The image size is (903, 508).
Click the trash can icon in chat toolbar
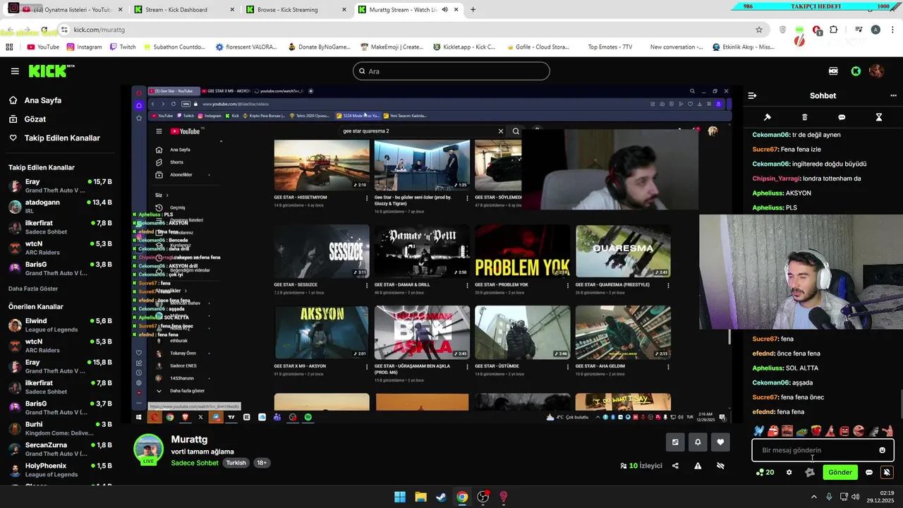(805, 117)
